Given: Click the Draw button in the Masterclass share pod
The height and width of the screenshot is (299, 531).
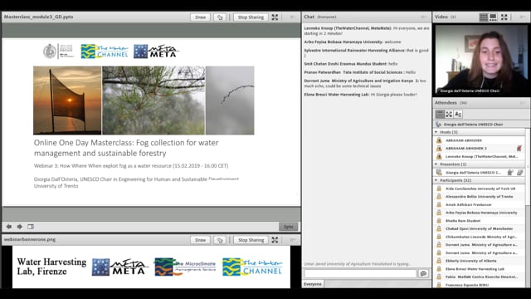Looking at the screenshot, I should [200, 17].
